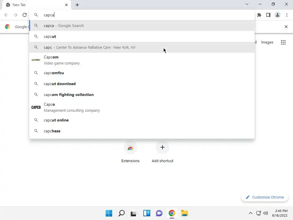Choose the 'capcomfcu' suggestion
This screenshot has height=220, width=293.
coord(142,73)
